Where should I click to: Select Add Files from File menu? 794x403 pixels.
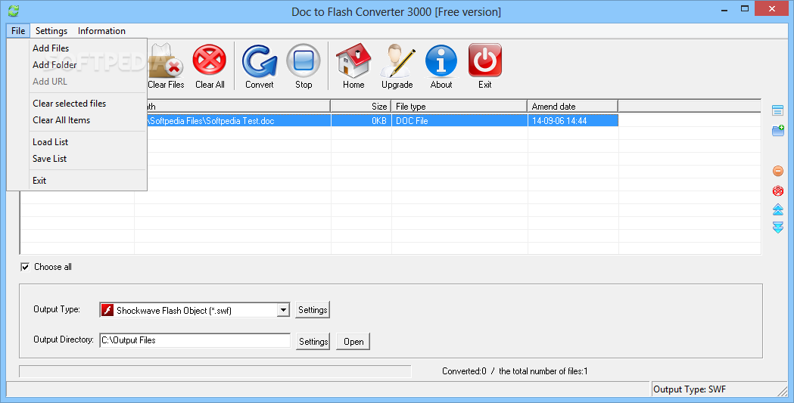click(x=51, y=48)
